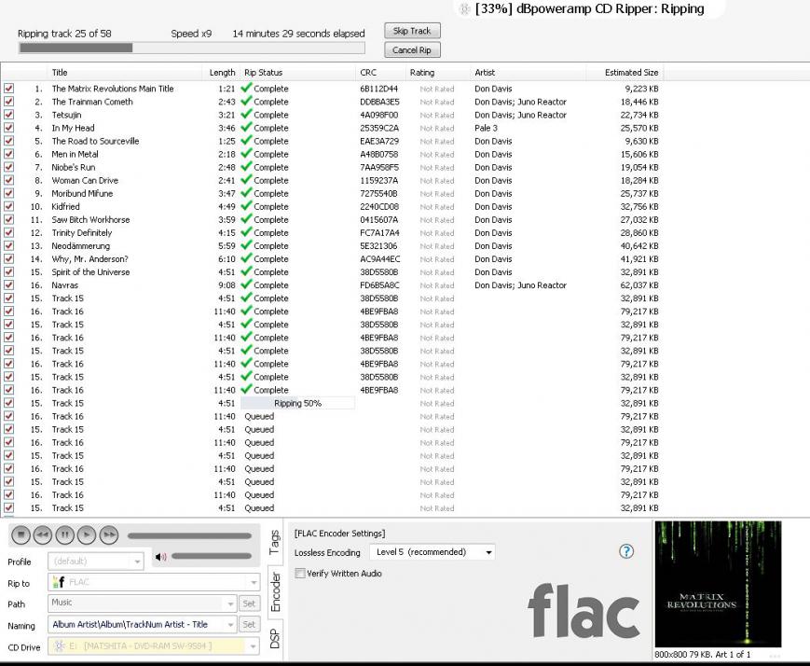The image size is (810, 666).
Task: Open the Path dropdown
Action: (x=230, y=603)
